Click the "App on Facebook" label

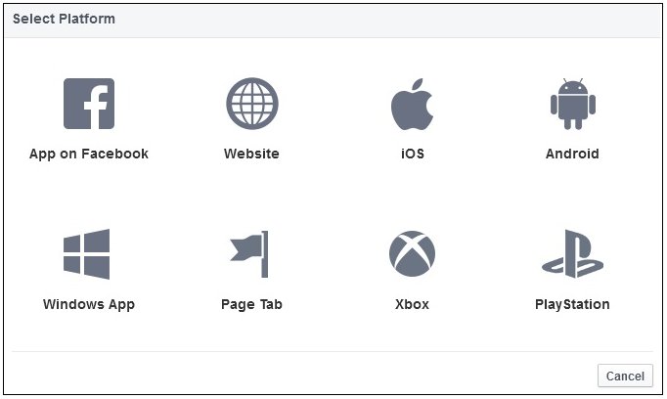coord(89,154)
